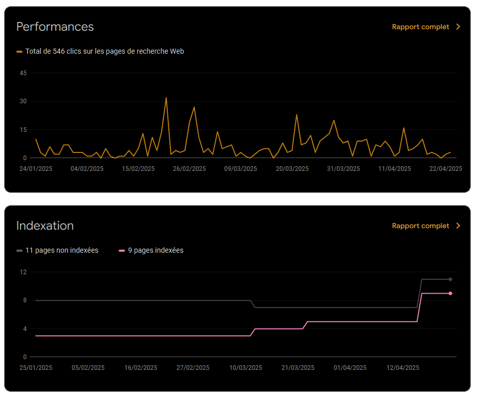Open the Performances "Rapport complet" link
The image size is (477, 398).
point(420,27)
